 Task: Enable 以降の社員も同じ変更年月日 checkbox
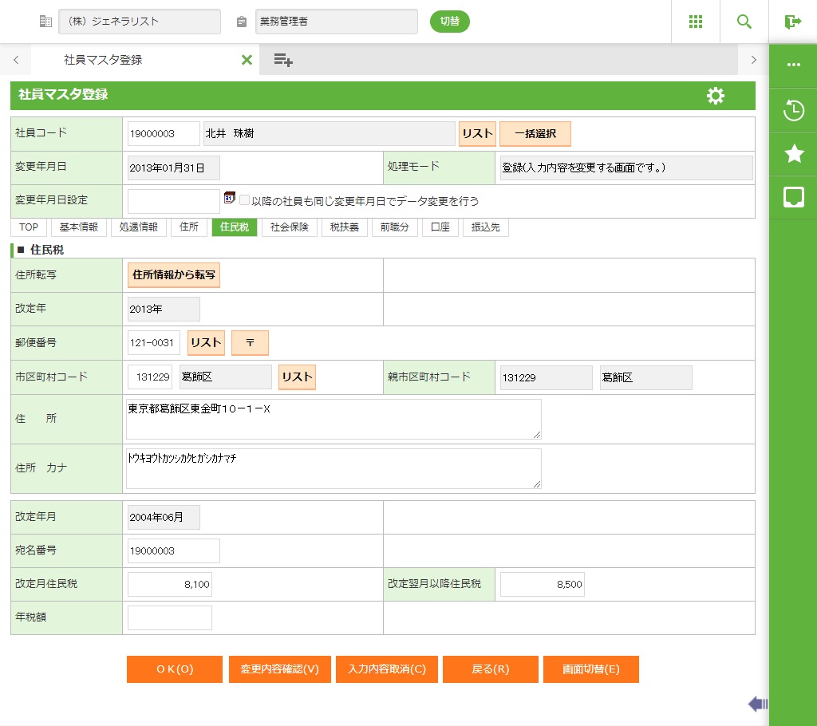tap(245, 200)
